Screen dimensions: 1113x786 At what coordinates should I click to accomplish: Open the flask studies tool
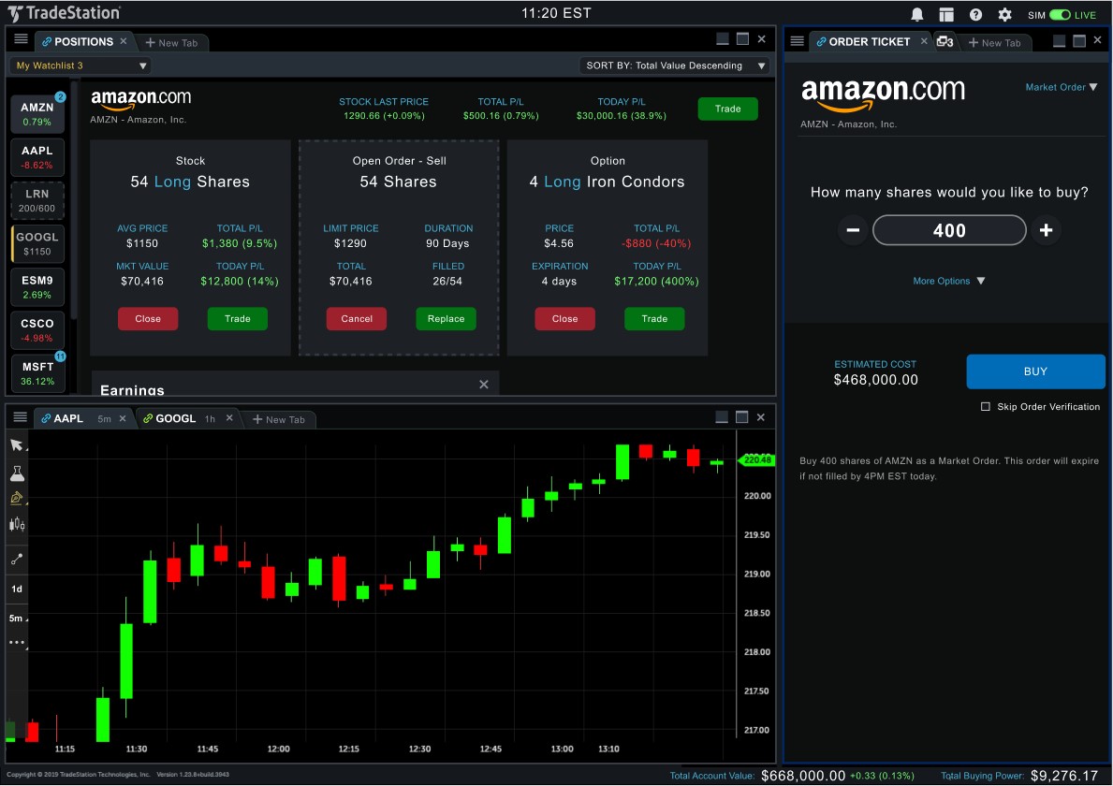pos(17,473)
